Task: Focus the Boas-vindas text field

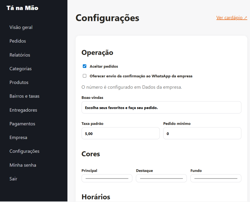Action: click(161, 107)
